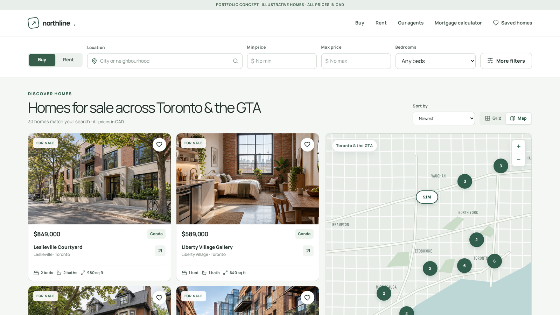Image resolution: width=560 pixels, height=315 pixels.
Task: Click the sliders icon in More filters
Action: pyautogui.click(x=490, y=61)
